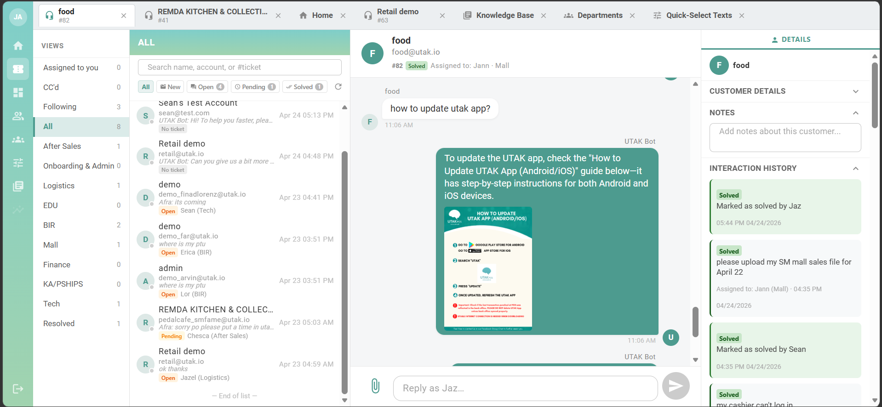Send the reply with the paper plane button

point(676,386)
